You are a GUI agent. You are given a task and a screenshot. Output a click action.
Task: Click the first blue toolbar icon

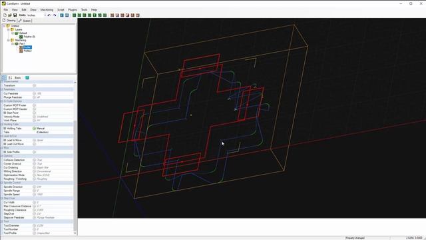62,15
